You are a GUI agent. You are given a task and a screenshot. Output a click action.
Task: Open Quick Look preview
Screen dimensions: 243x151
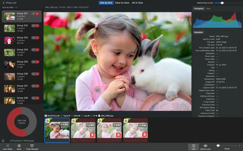click(206, 147)
